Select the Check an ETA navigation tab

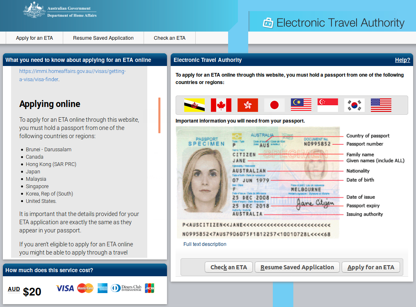click(x=169, y=38)
